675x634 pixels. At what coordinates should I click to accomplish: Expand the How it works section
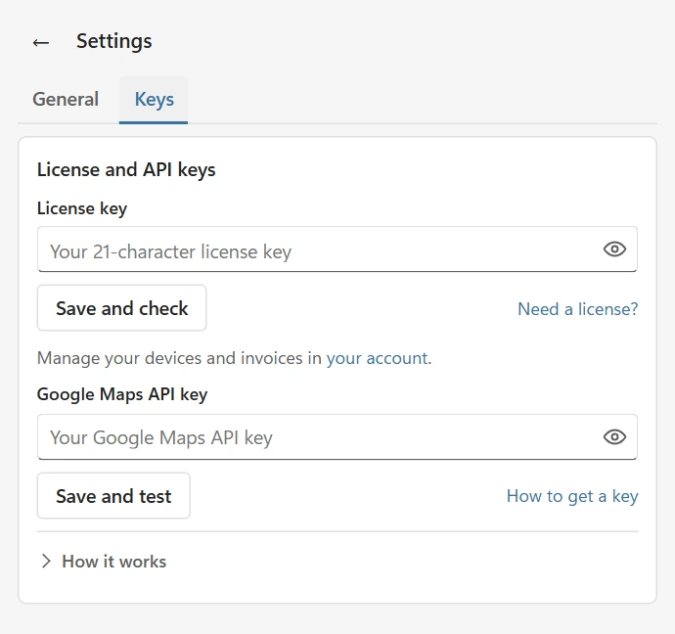[x=104, y=562]
